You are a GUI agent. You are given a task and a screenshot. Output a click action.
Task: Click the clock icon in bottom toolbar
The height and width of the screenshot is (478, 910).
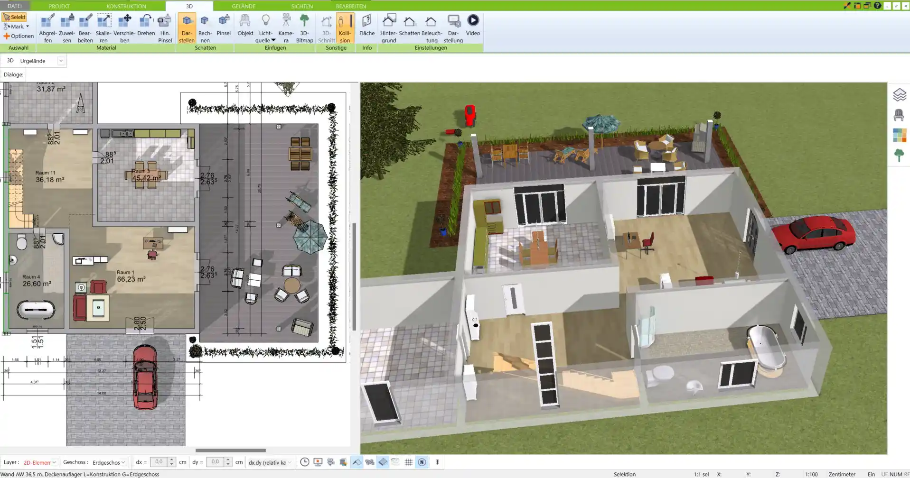(x=305, y=462)
